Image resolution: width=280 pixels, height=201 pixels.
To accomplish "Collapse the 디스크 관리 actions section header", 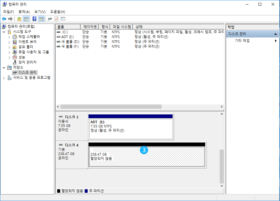I will point(275,34).
